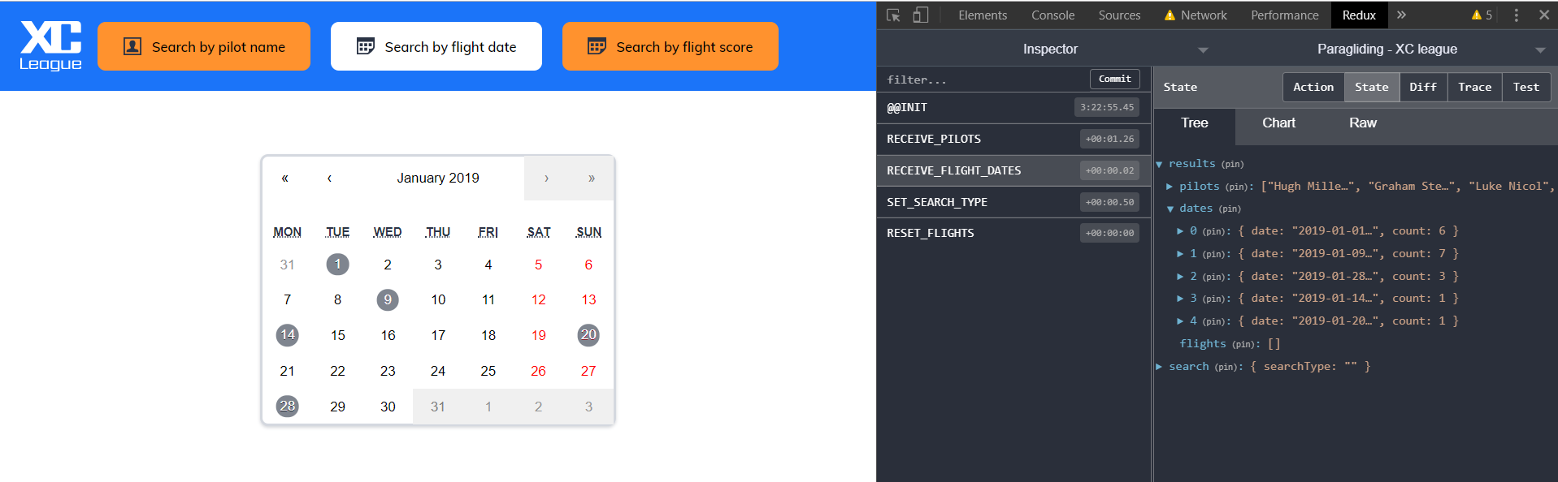Click the flights (pin) tree entry
This screenshot has height=482, width=1558.
1230,344
